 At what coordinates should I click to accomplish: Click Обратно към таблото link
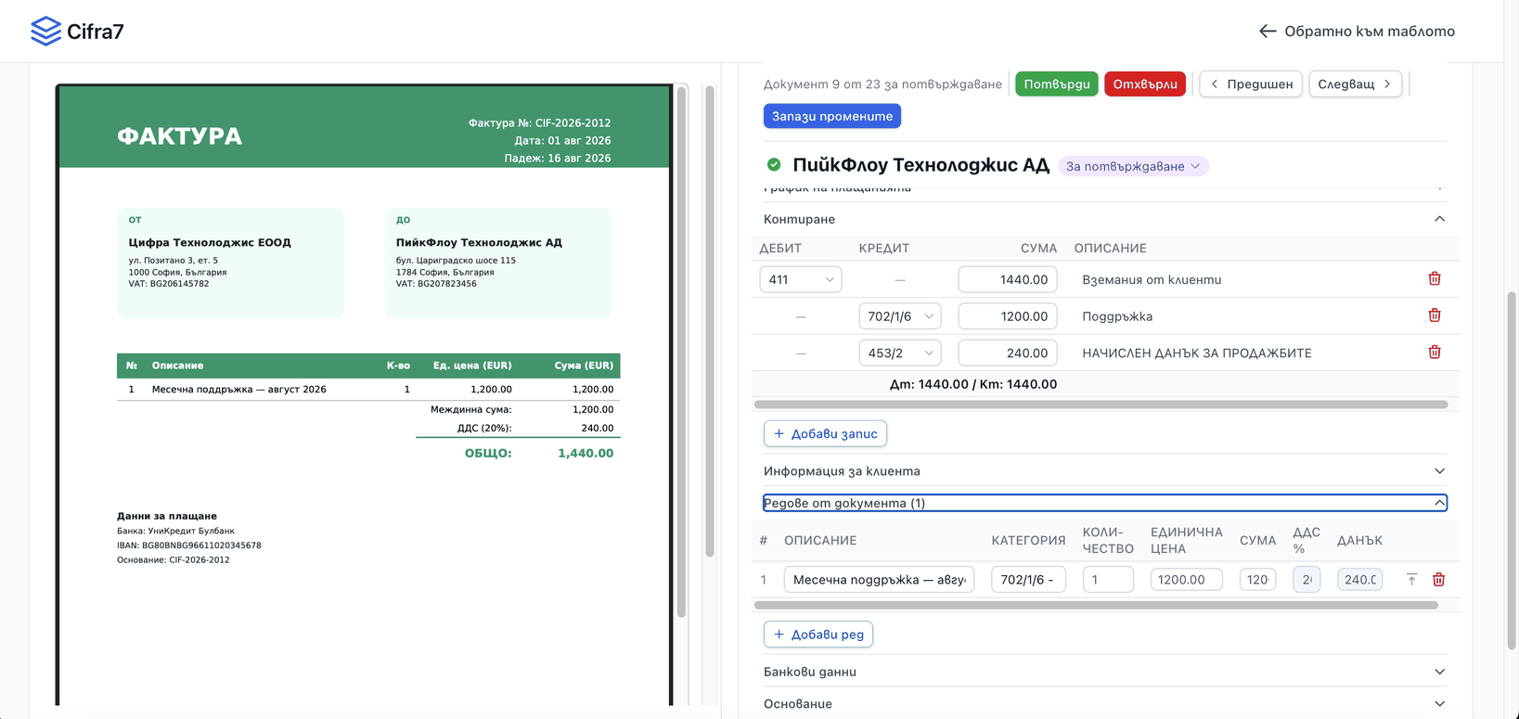tap(1357, 32)
